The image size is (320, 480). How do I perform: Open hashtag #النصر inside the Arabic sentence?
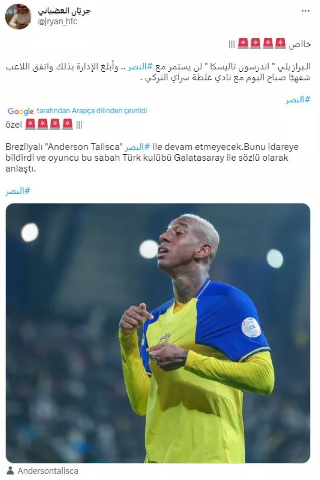139,67
